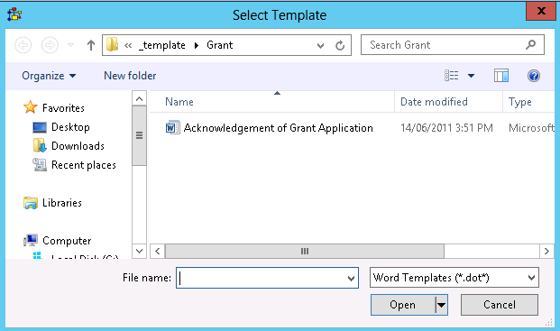Expand the Open button split arrow
Viewport: 560px width, 331px height.
tap(442, 305)
